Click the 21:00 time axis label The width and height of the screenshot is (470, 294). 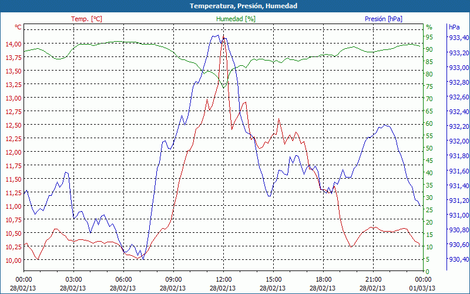[x=374, y=280]
